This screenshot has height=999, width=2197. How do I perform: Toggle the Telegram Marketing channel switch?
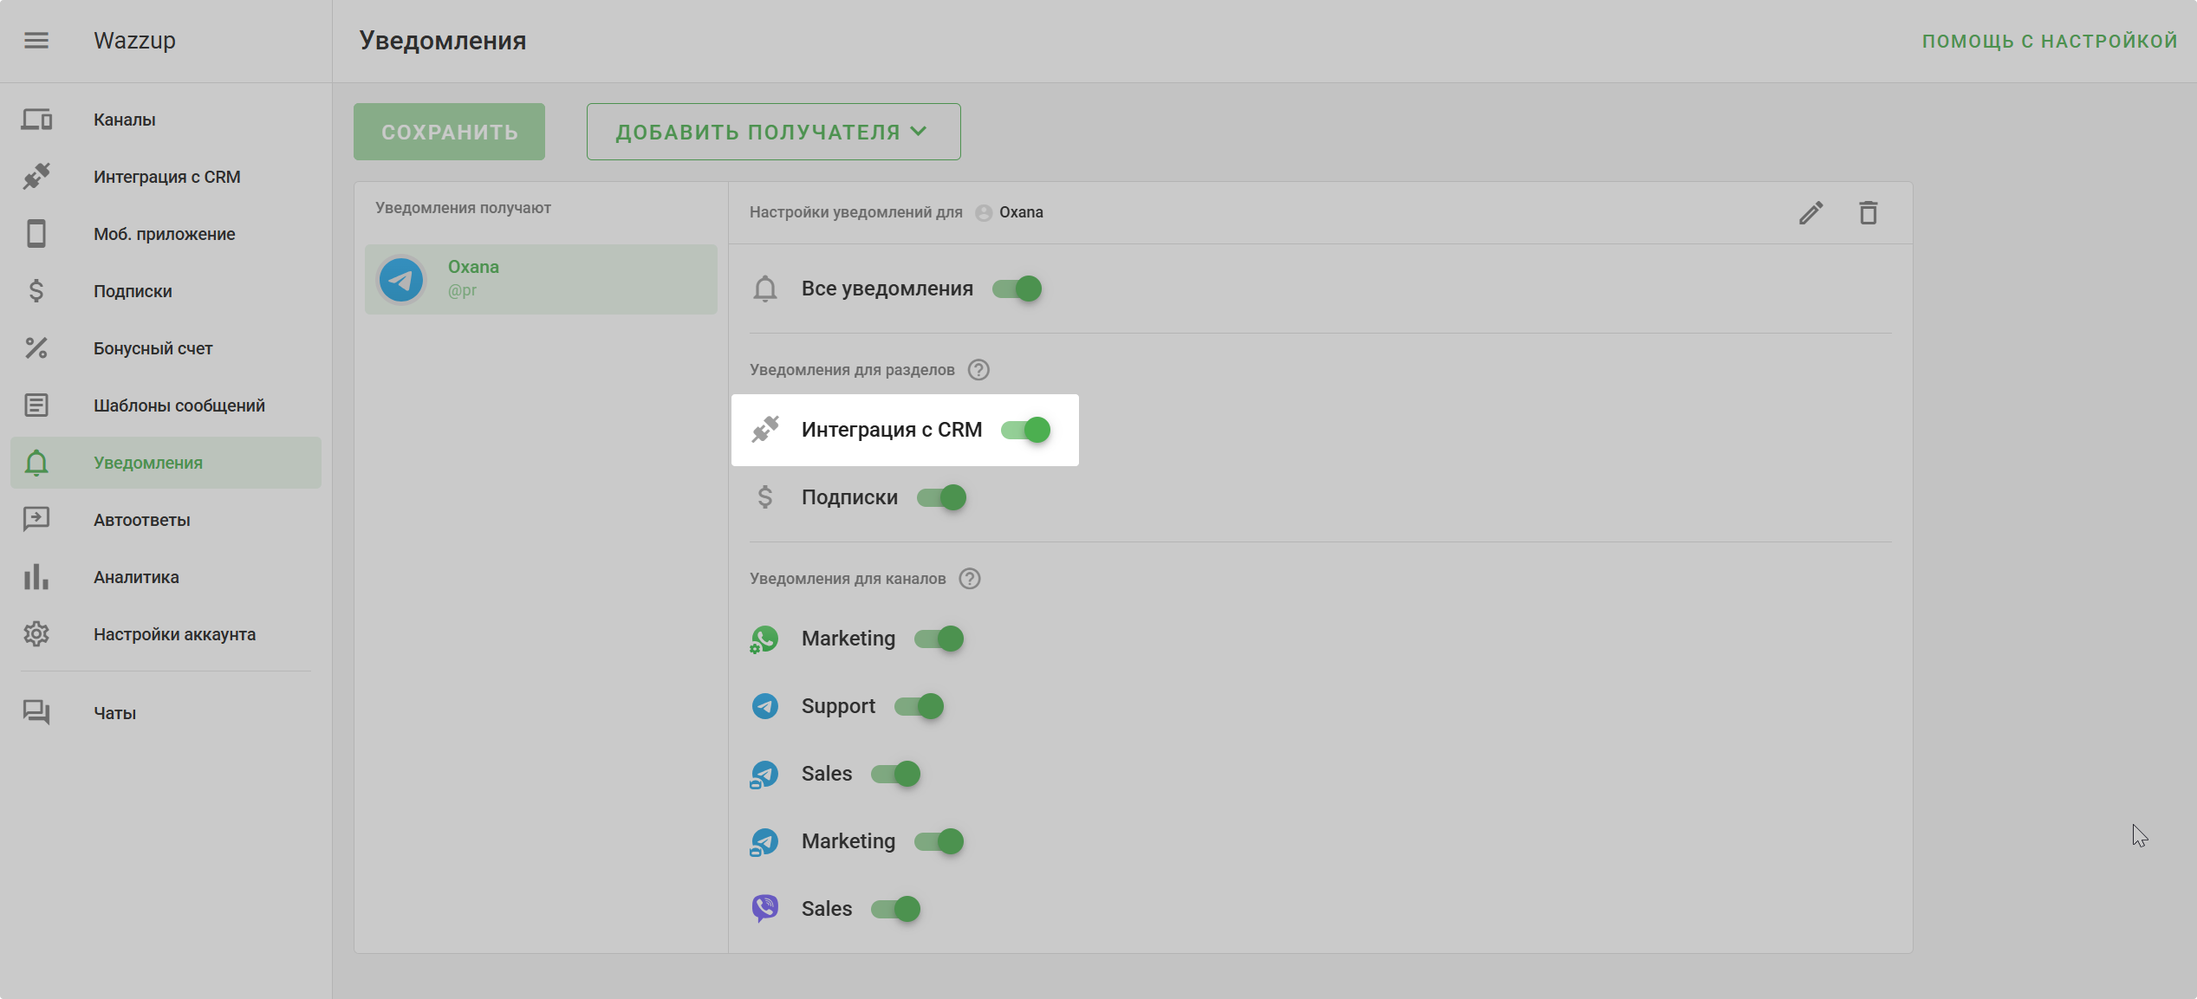[x=939, y=841]
